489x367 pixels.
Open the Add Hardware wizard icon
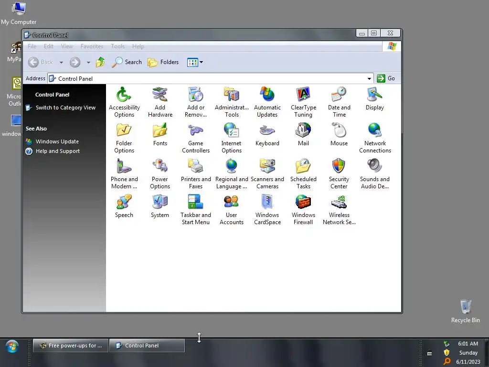160,102
